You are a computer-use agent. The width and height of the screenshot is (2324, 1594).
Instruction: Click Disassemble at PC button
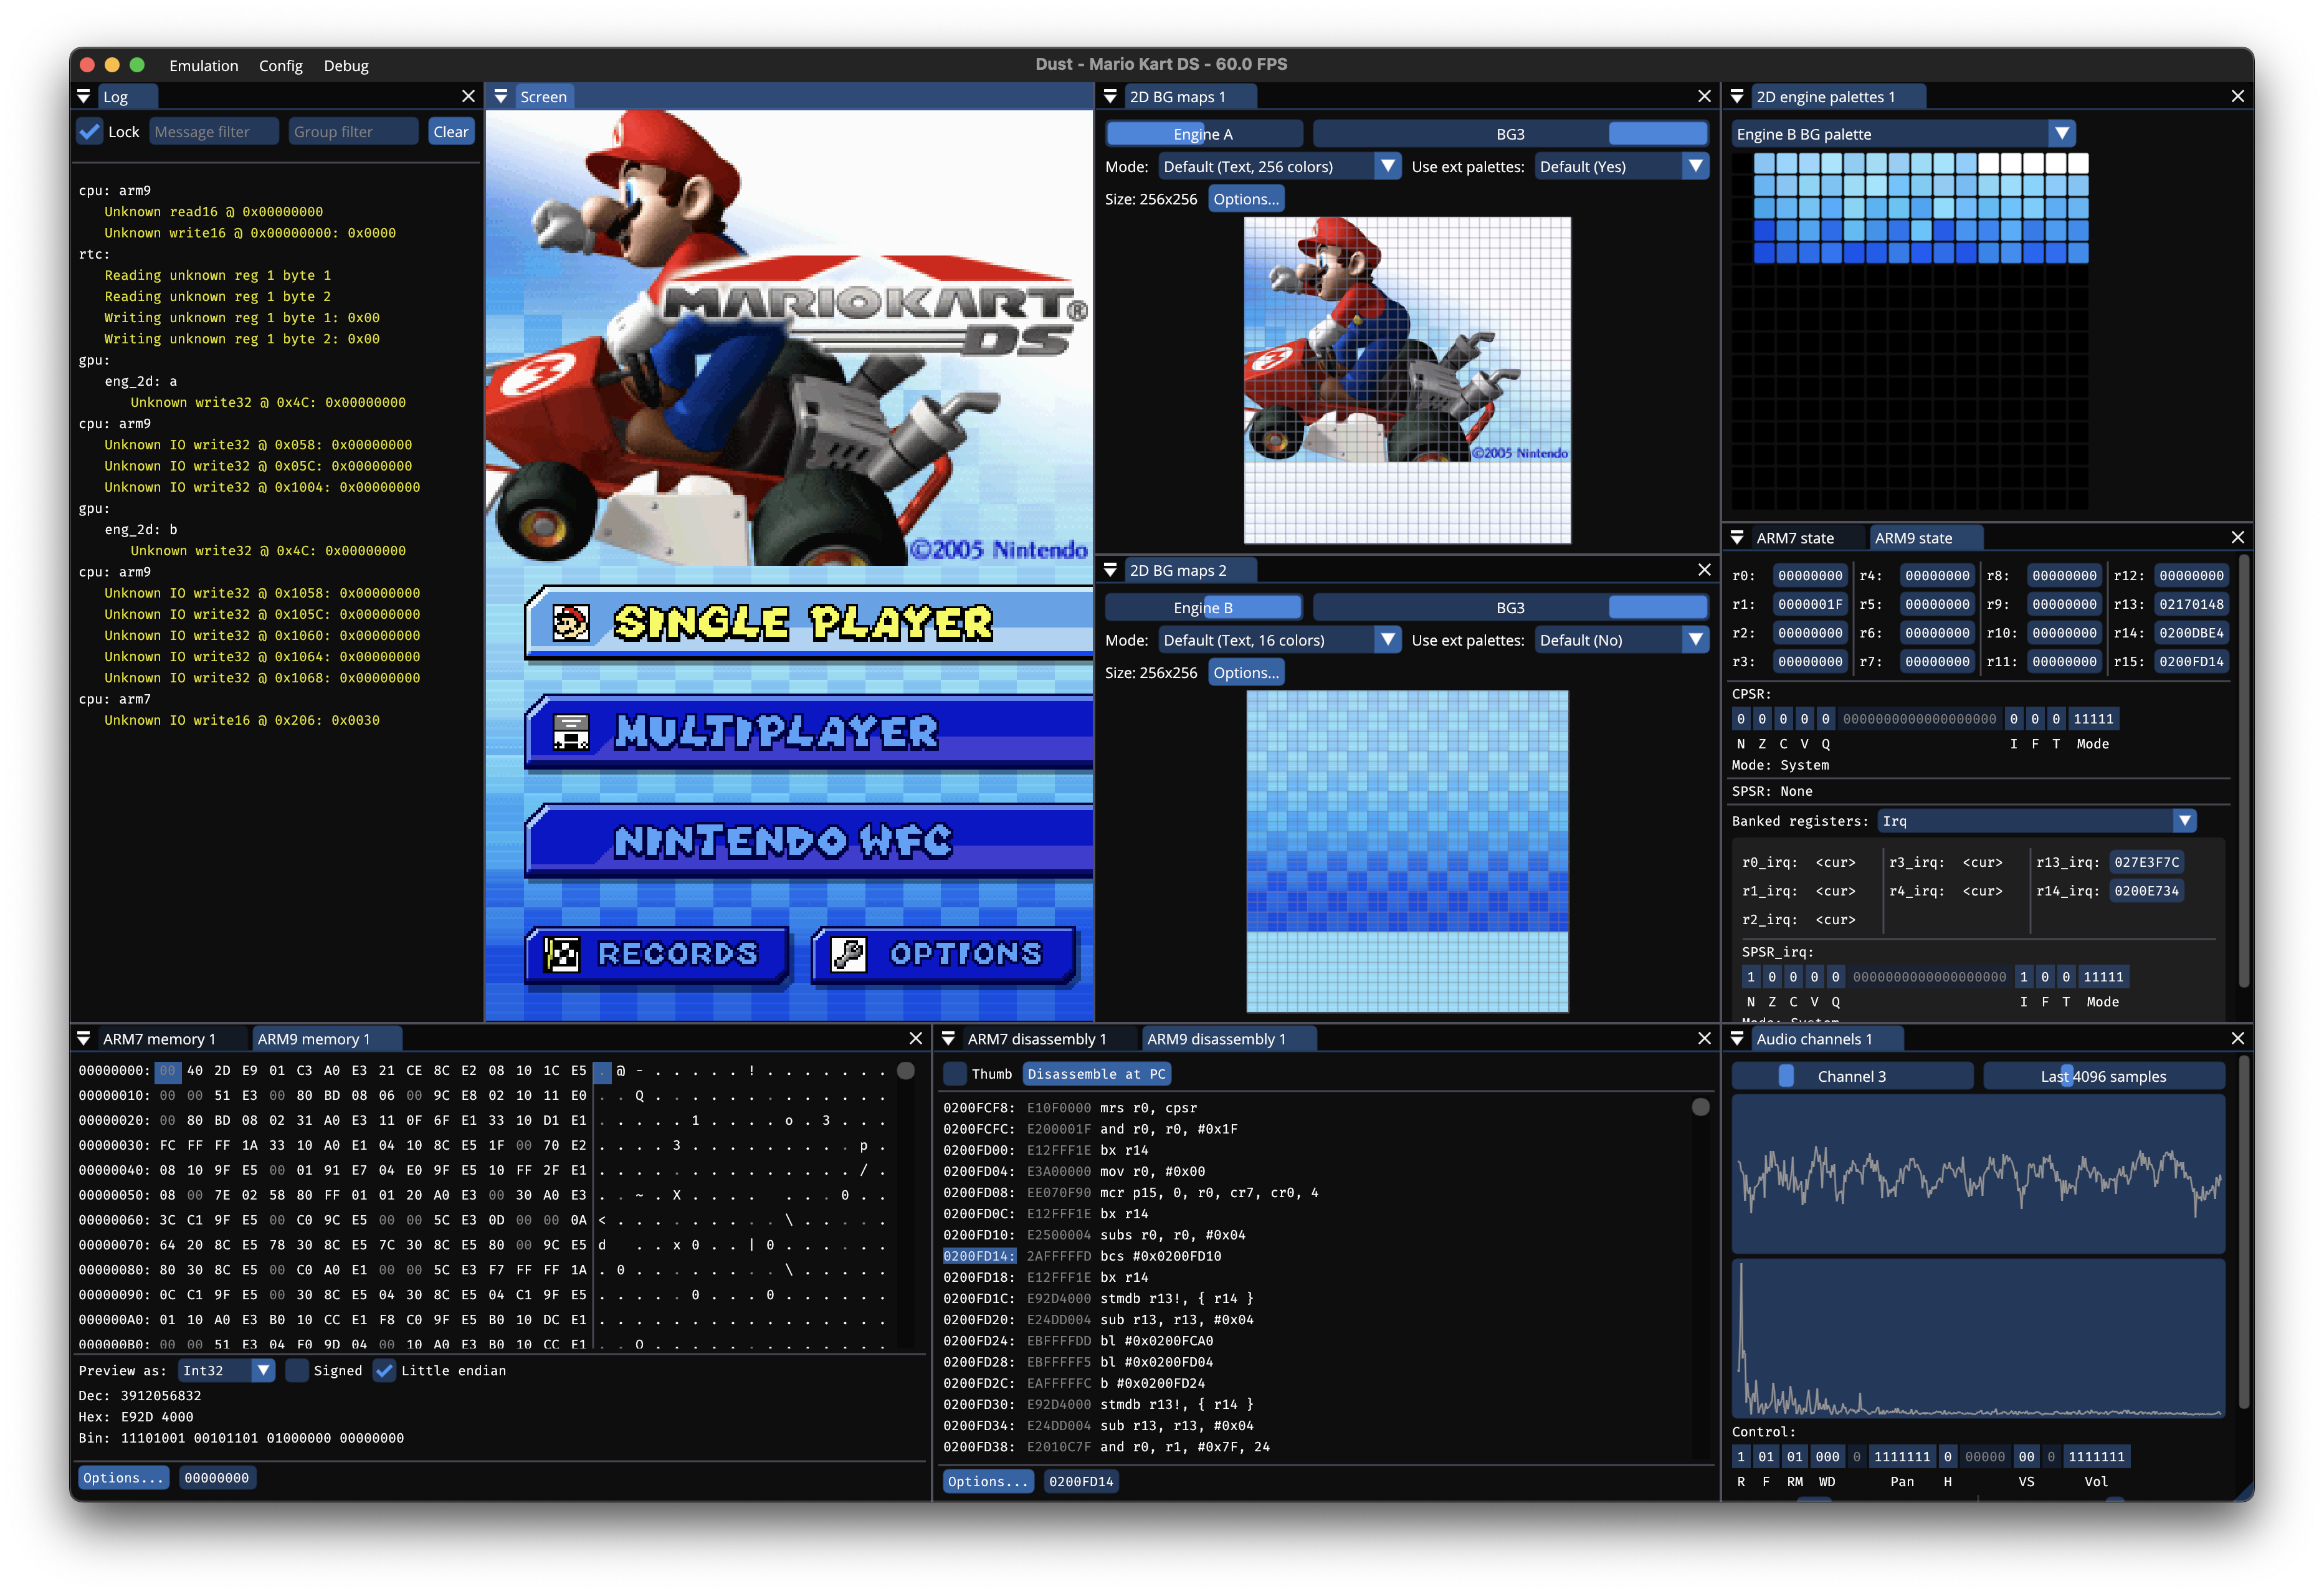point(1096,1074)
